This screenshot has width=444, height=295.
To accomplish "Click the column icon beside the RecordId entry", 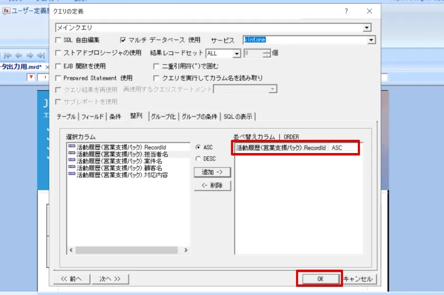I will click(x=72, y=148).
